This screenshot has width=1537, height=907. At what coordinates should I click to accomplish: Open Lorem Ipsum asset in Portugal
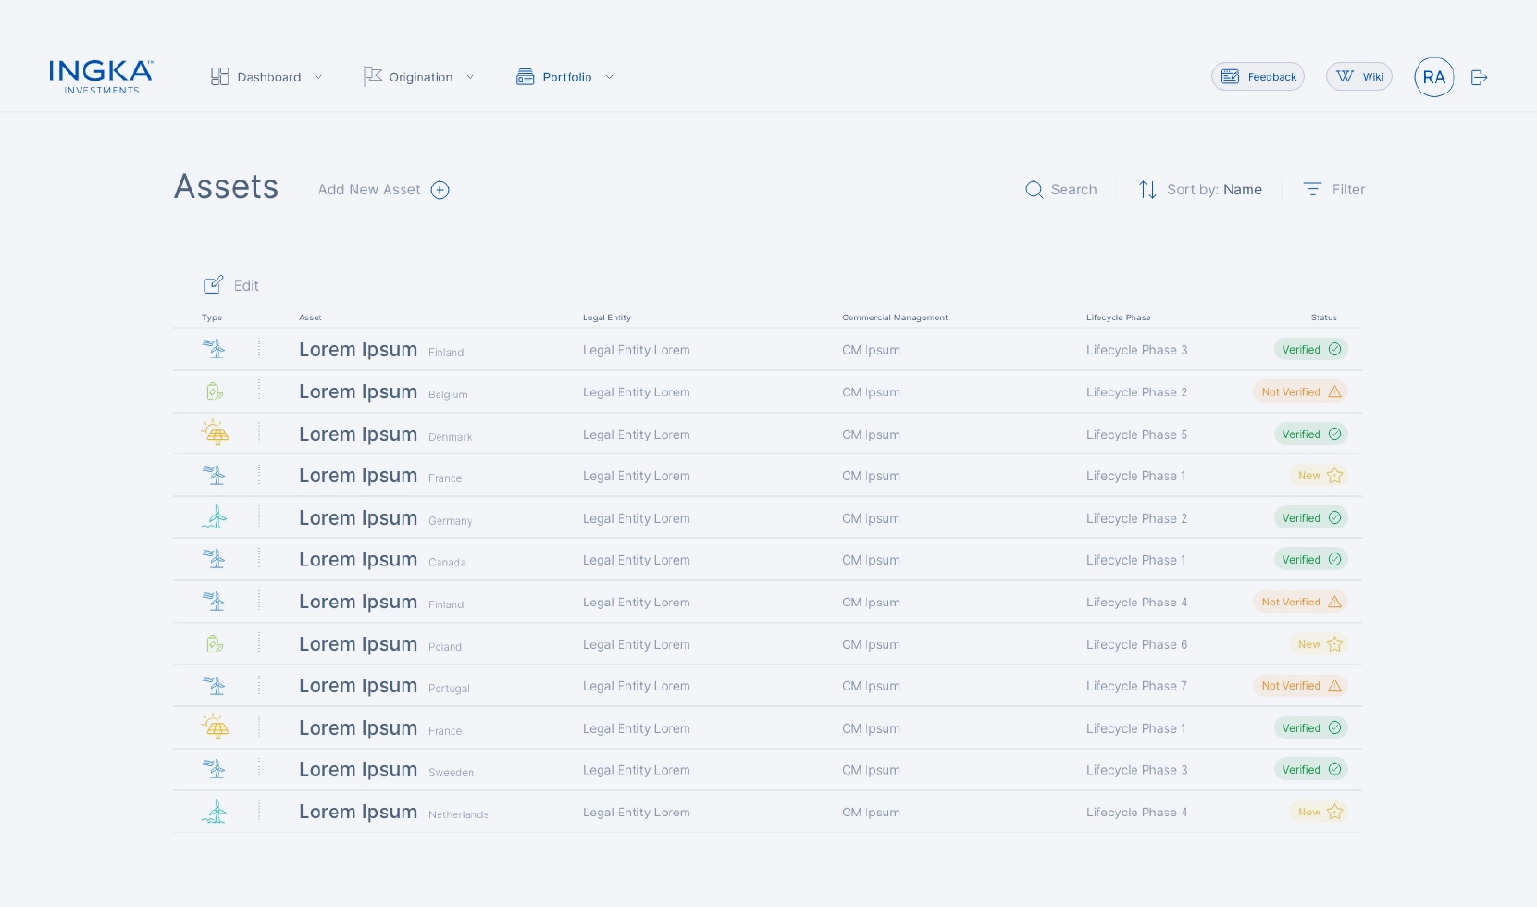[x=358, y=686]
